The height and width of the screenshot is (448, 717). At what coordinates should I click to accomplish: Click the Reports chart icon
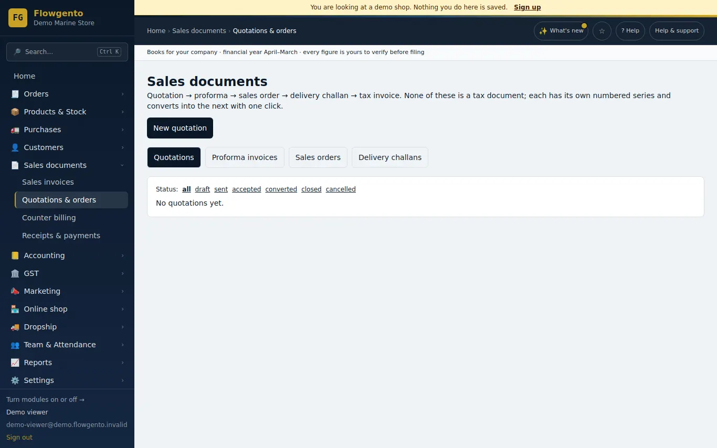coord(15,362)
